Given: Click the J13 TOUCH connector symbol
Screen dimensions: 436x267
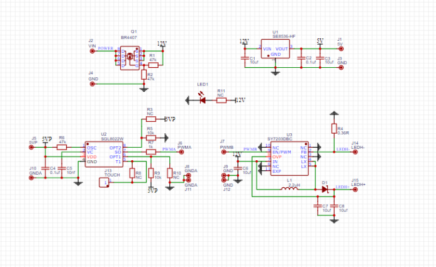Looking at the screenshot, I should pos(104,182).
